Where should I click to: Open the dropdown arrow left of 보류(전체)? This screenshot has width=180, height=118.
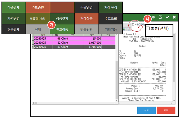pyautogui.click(x=130, y=25)
